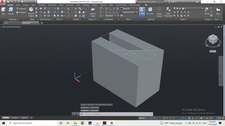Go to the Parametric ribbon tab

pyautogui.click(x=52, y=5)
